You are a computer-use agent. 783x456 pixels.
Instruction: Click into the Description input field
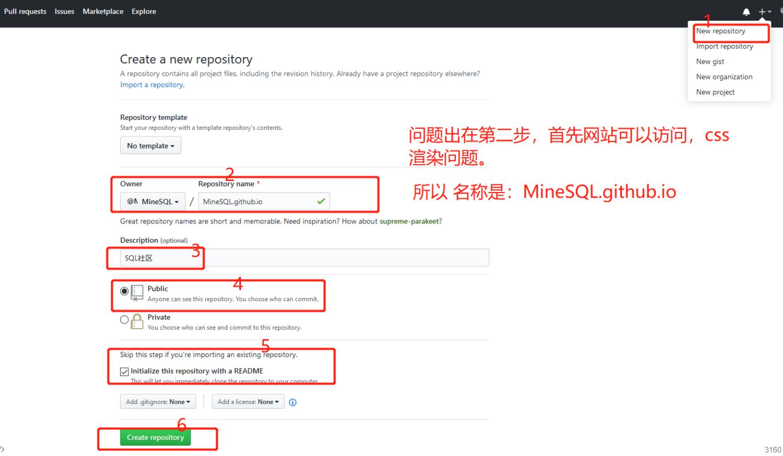tap(305, 258)
